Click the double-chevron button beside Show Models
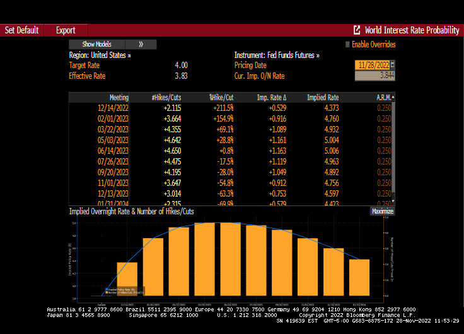This screenshot has height=334, width=464. (x=141, y=44)
